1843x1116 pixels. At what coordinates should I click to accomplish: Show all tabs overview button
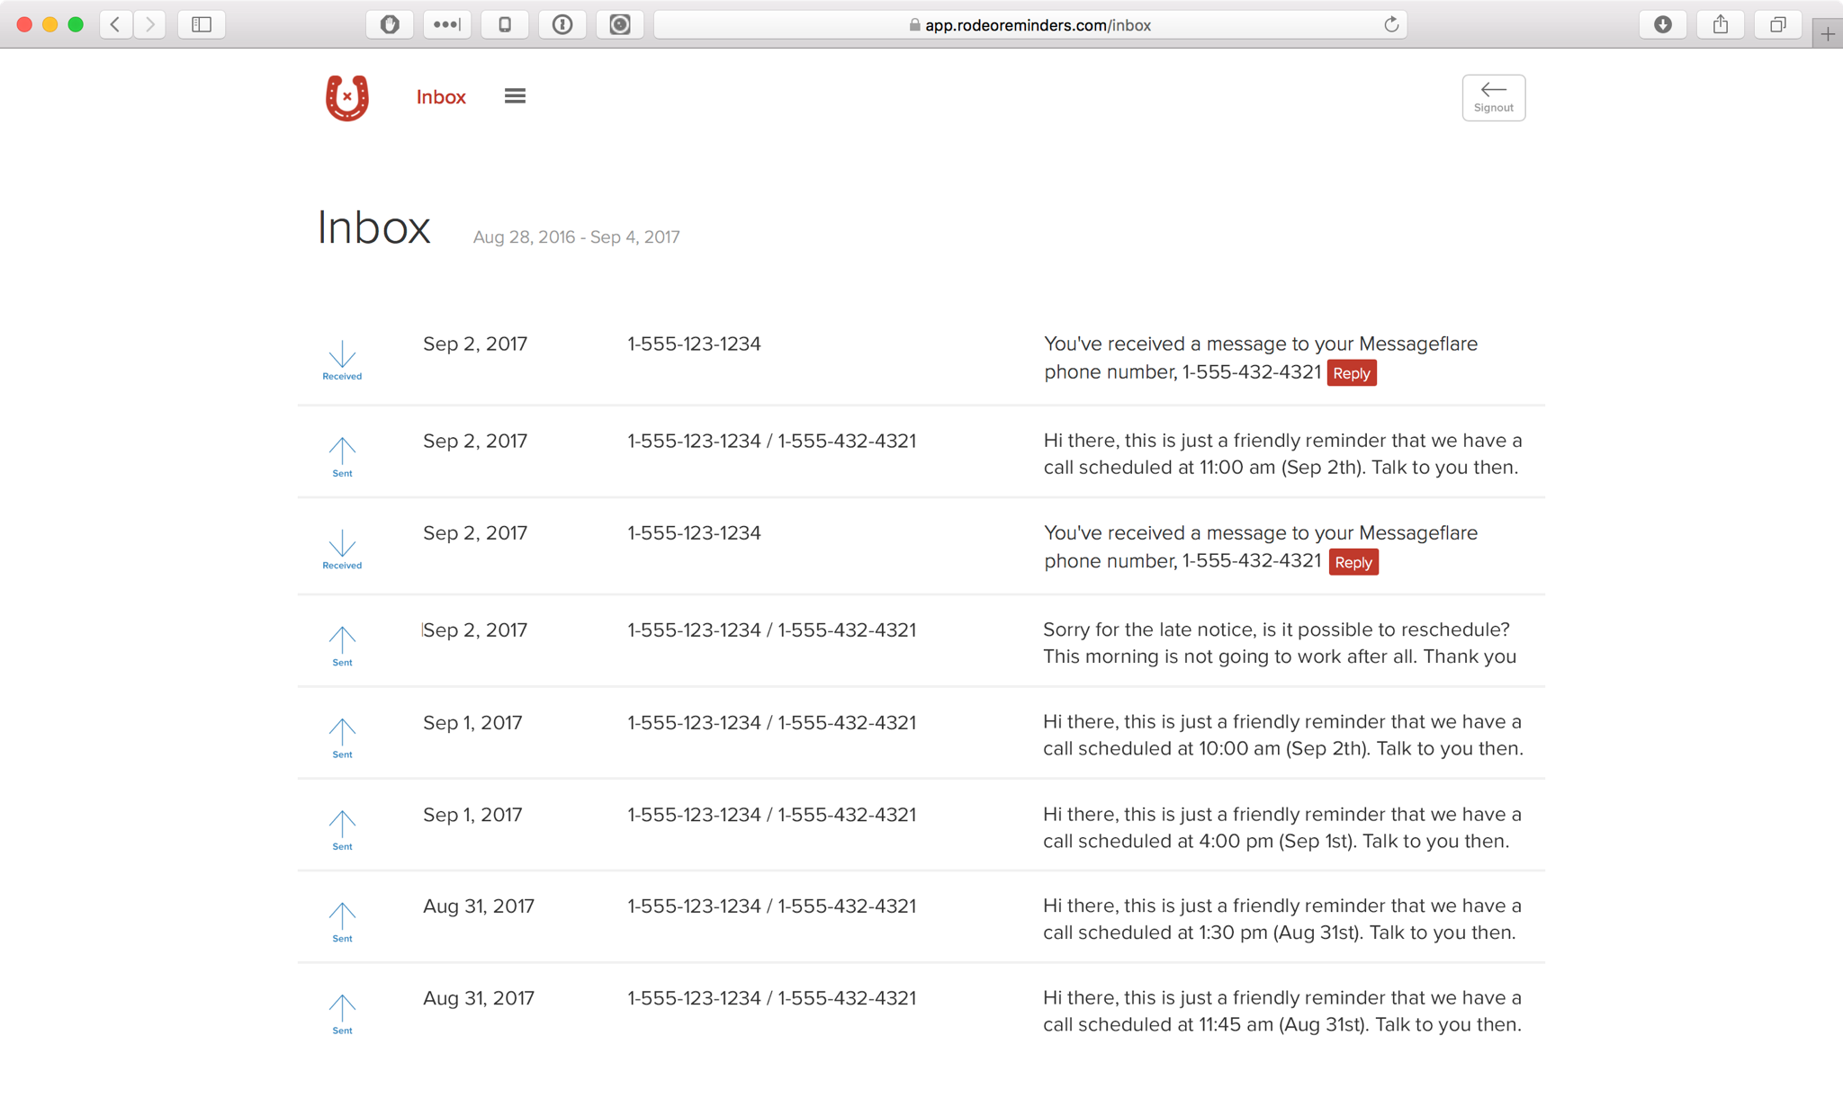tap(1777, 25)
